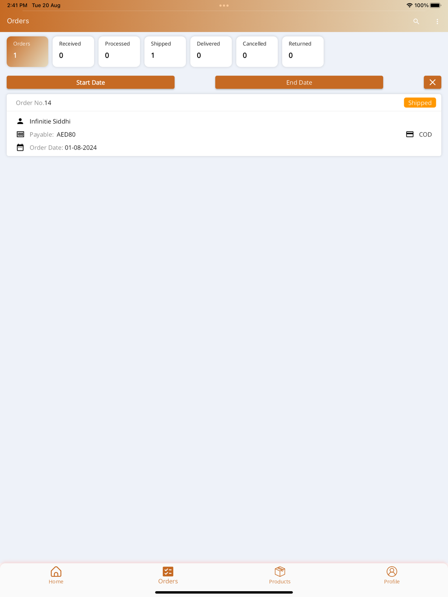Tap the order date calendar icon
This screenshot has width=448, height=597.
pyautogui.click(x=20, y=147)
